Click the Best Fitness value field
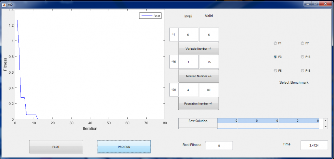This screenshot has width=334, height=159. 219,146
